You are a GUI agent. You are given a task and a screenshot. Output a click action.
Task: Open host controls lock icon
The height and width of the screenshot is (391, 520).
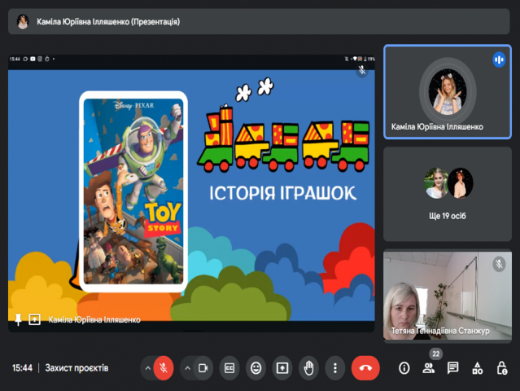point(502,367)
